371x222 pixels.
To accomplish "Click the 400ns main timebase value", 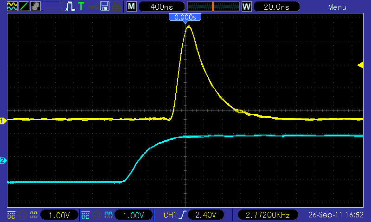I will (161, 6).
